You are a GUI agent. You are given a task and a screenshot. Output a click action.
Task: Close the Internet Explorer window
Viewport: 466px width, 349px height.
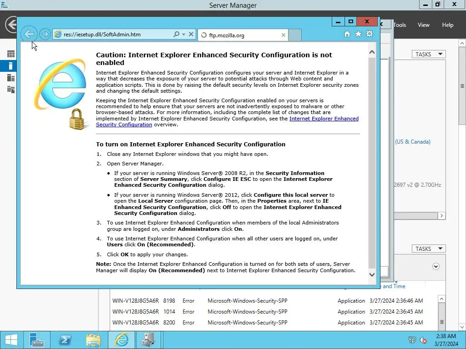tap(367, 22)
